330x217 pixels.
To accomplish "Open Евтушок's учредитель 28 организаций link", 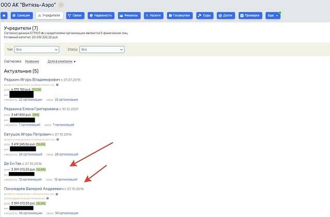I will (x=30, y=154).
